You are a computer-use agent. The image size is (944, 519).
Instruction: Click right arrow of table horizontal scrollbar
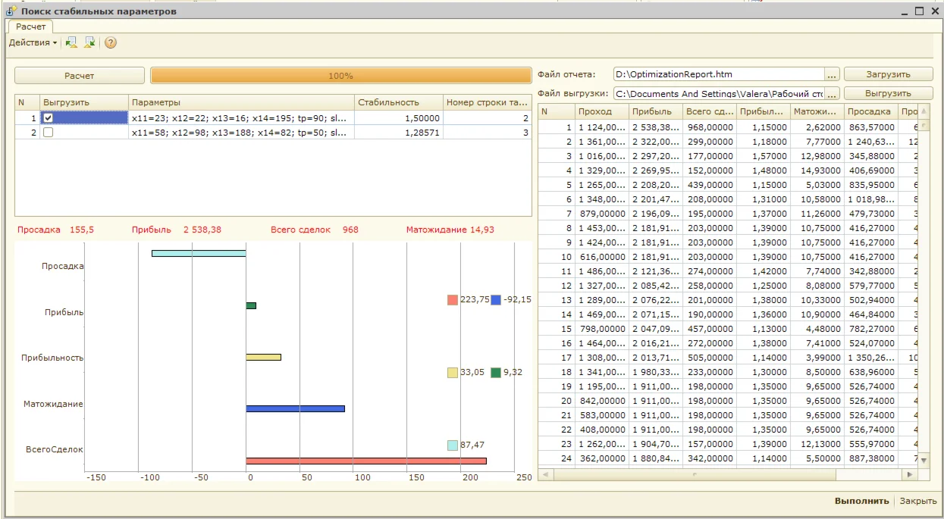pyautogui.click(x=910, y=474)
